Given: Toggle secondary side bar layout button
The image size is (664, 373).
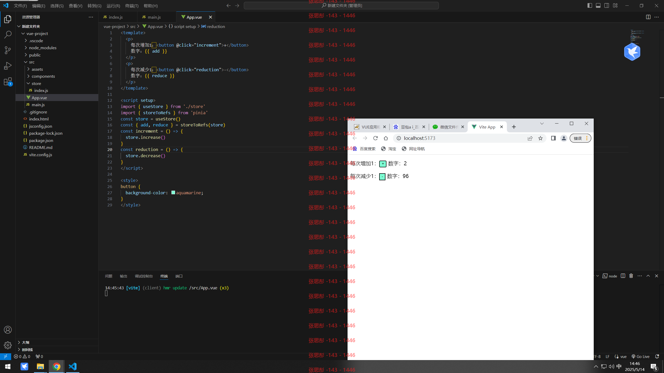Looking at the screenshot, I should click(x=607, y=6).
